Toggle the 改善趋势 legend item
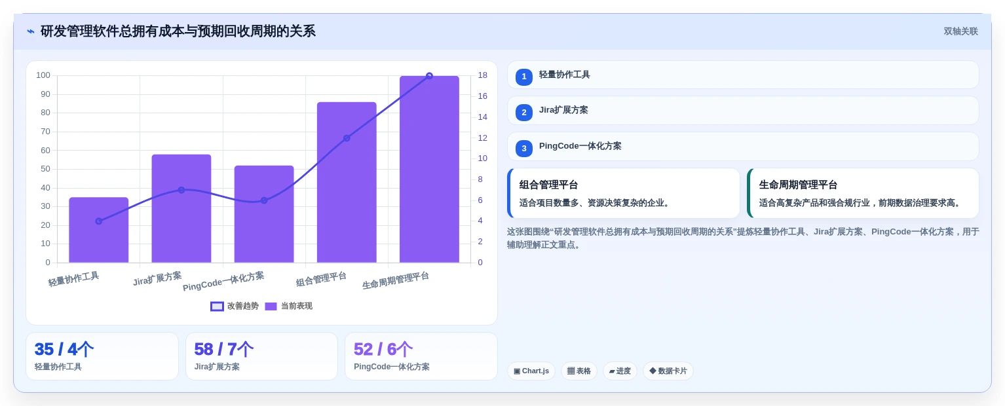Screen dimensions: 1005x406 (235, 306)
